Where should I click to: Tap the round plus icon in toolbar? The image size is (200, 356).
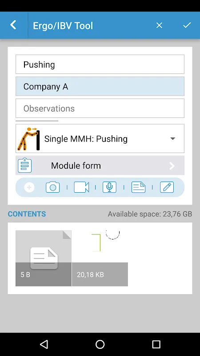tap(29, 187)
